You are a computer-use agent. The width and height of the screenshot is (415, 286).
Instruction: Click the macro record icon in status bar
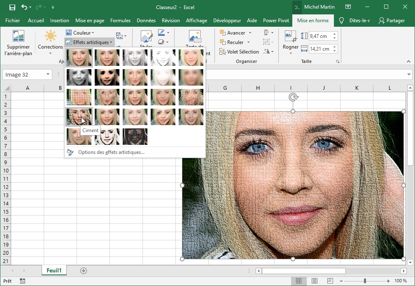(22, 281)
